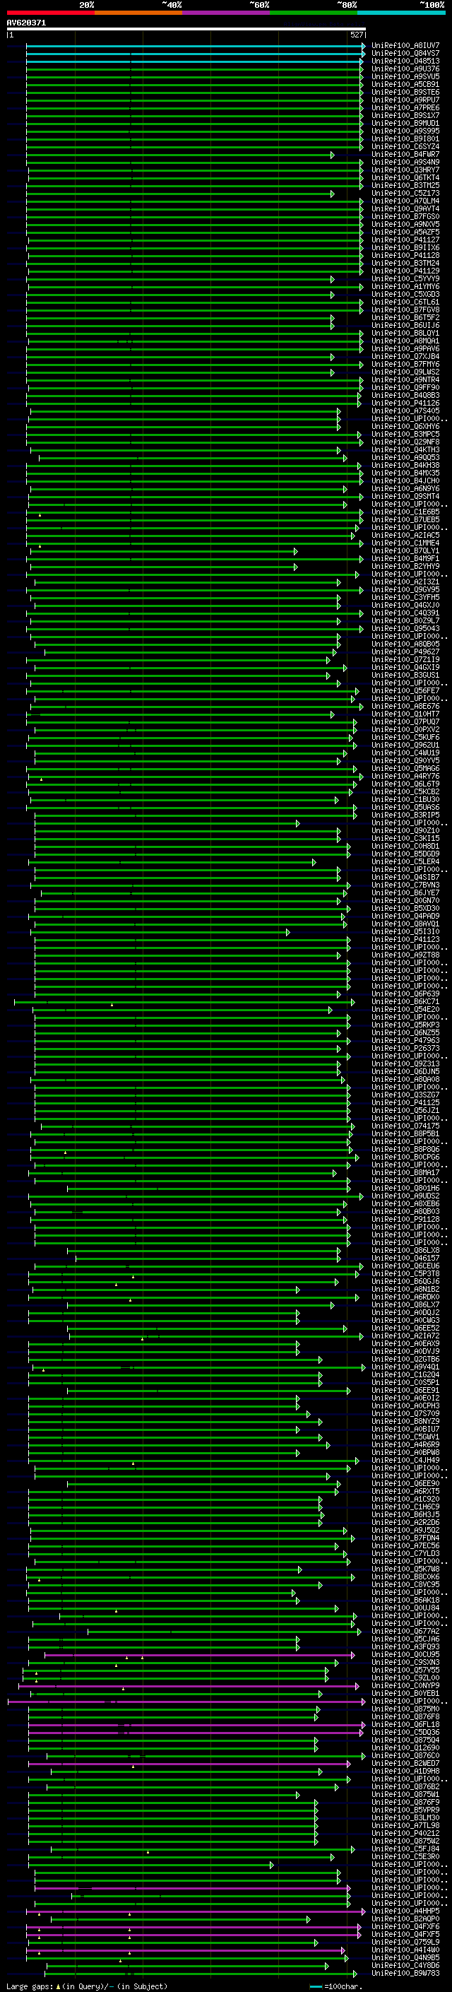
Task: Select hit label UniRef100_B9STE6
Action: pos(405,92)
